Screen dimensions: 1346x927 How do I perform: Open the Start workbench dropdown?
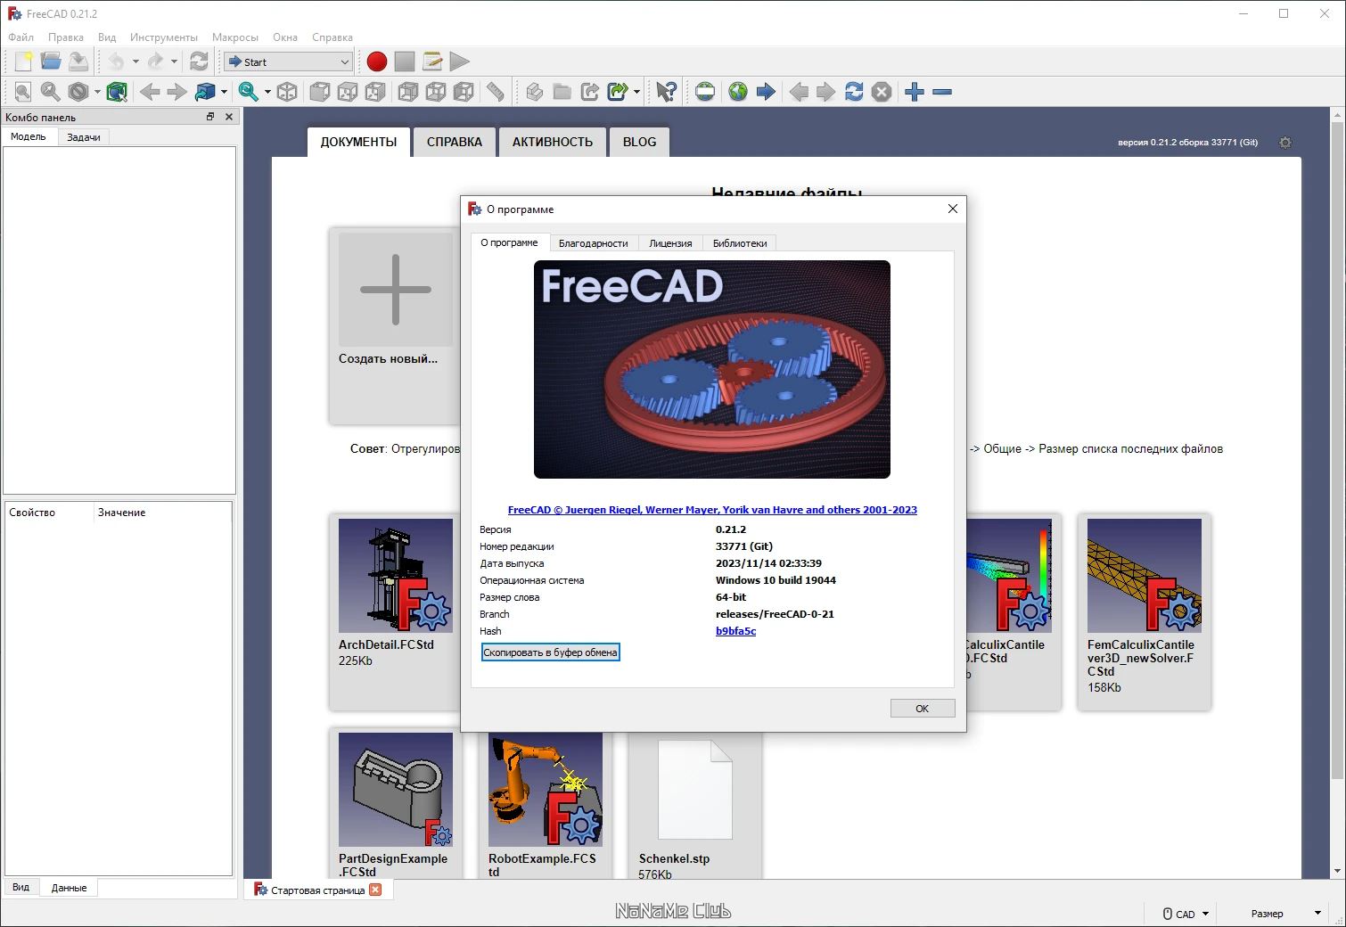tap(289, 62)
